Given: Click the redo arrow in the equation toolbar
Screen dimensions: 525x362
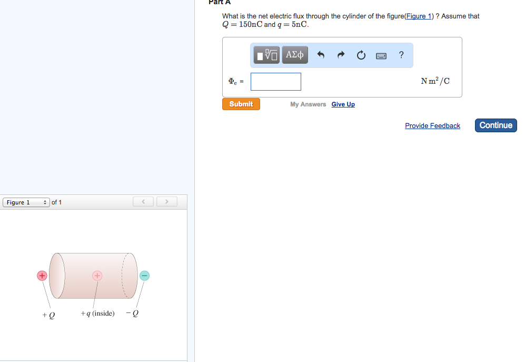Looking at the screenshot, I should pyautogui.click(x=341, y=54).
